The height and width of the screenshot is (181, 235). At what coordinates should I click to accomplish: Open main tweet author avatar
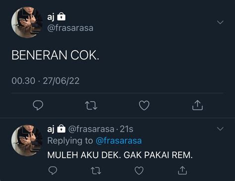coord(27,23)
